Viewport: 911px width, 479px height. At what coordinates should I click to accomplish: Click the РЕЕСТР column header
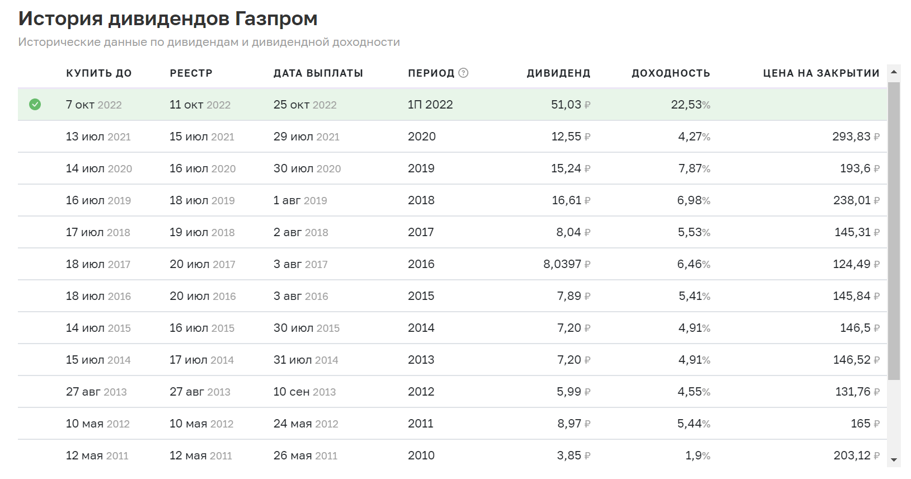pyautogui.click(x=191, y=73)
